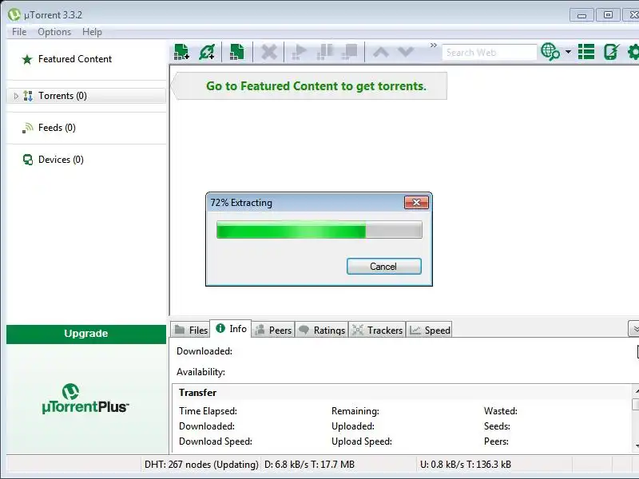The image size is (639, 479).
Task: Click the Stop torrent toolbar icon
Action: pyautogui.click(x=350, y=52)
